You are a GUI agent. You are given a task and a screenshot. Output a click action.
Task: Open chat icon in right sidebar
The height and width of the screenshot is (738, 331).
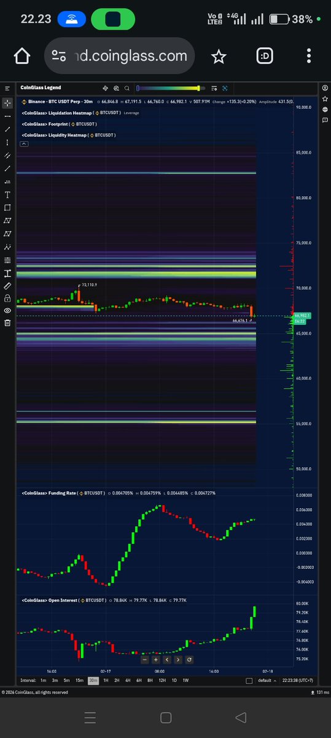[324, 120]
